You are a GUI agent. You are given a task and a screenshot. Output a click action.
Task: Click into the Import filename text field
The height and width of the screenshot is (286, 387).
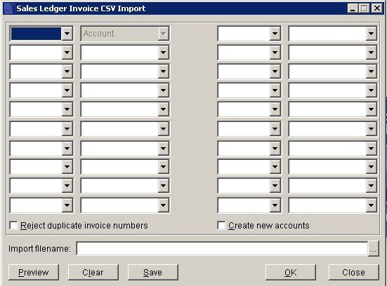[x=222, y=249]
